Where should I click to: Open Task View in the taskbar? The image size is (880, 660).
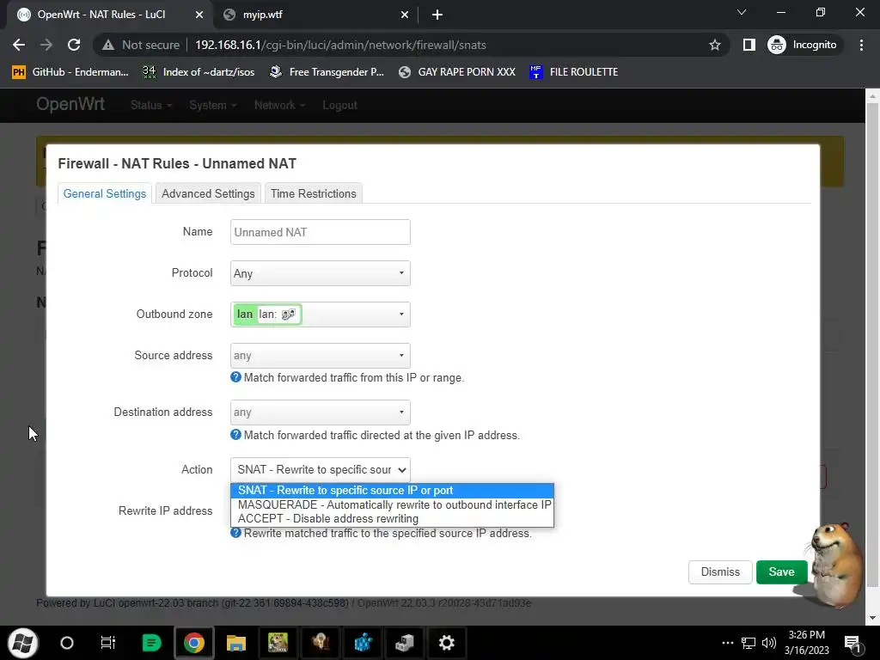107,643
